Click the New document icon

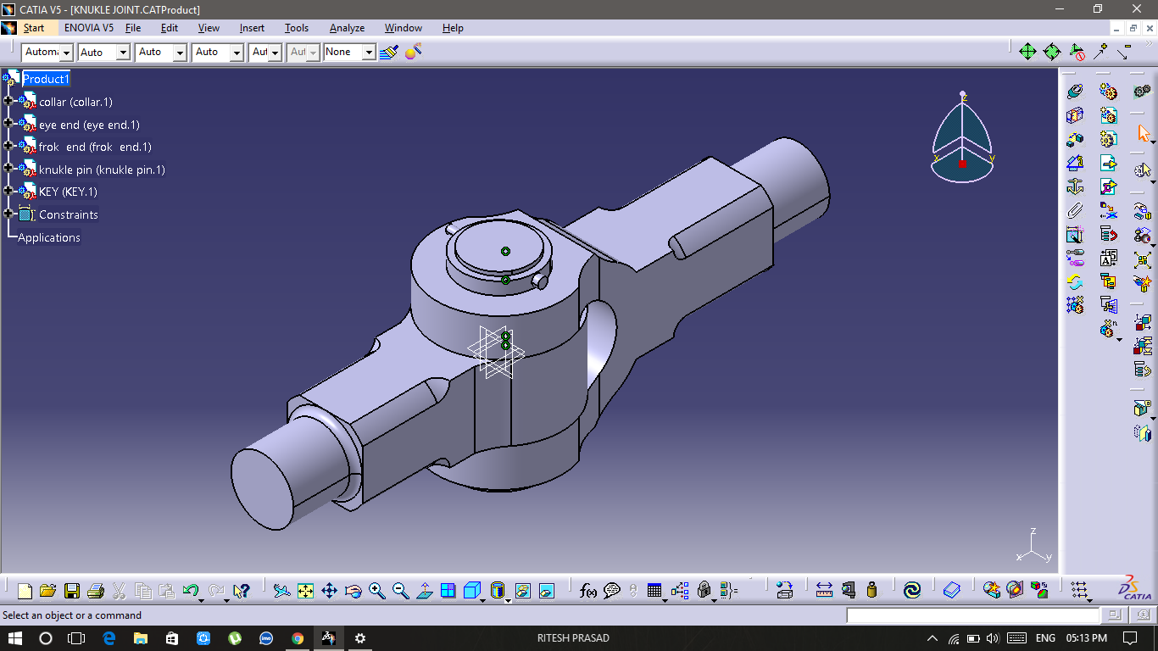tap(25, 591)
